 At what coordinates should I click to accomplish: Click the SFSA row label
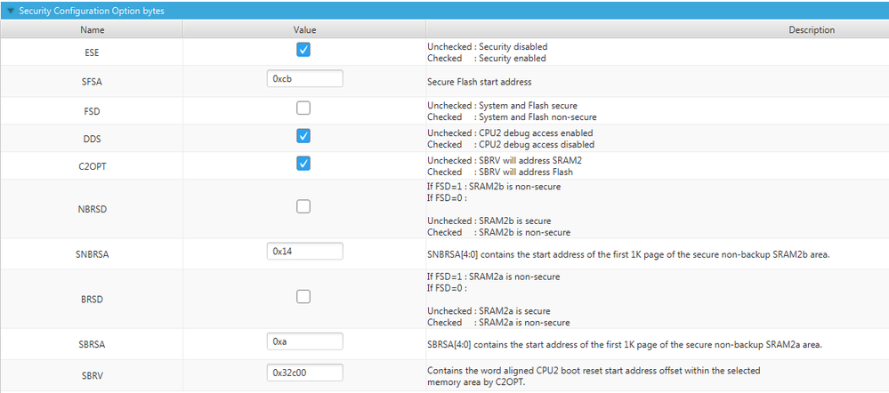pos(92,81)
